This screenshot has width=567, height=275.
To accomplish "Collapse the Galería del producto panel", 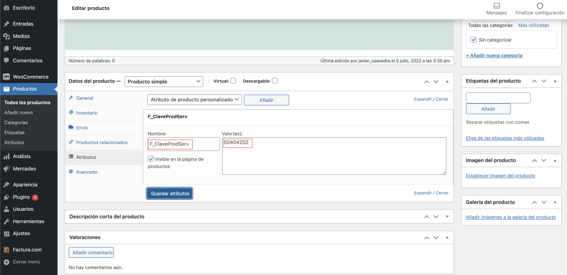I will tap(555, 203).
